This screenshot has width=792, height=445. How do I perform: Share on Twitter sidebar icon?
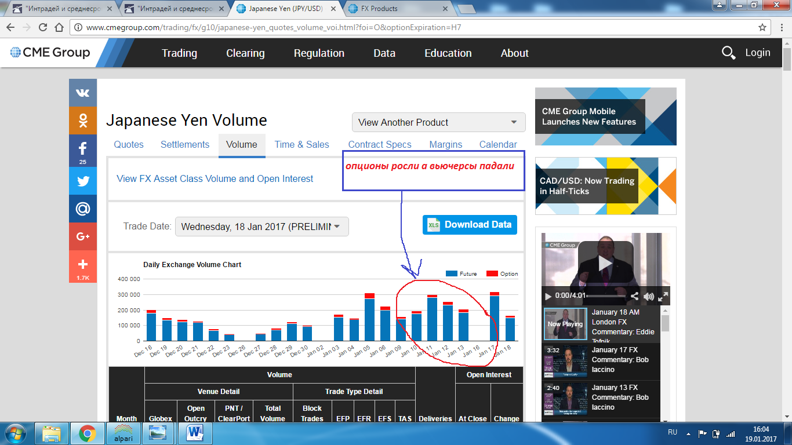coord(83,181)
